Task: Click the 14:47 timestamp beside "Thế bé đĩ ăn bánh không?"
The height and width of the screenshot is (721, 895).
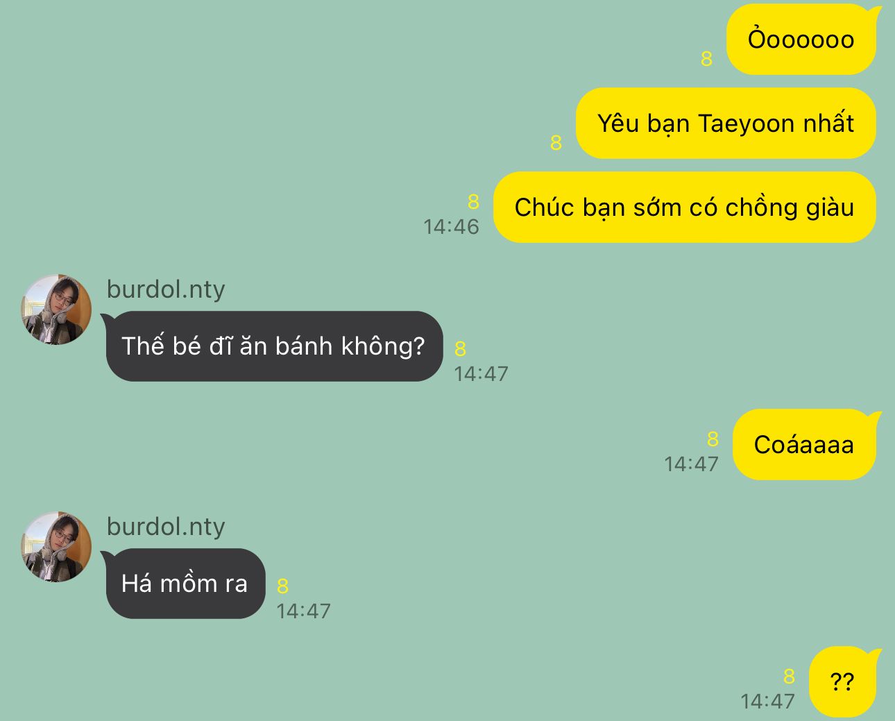Action: (481, 374)
